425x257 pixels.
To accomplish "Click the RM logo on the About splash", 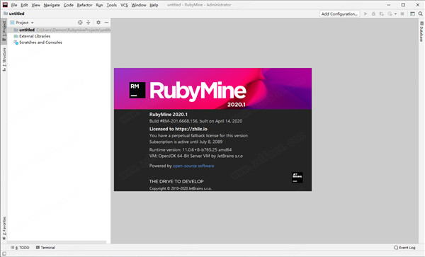I will click(x=137, y=90).
